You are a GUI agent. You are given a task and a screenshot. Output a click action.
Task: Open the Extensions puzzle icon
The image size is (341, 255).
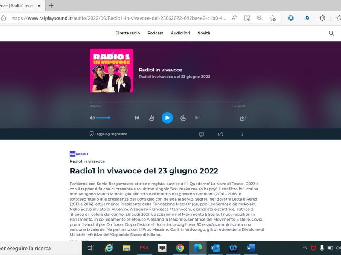322,18
